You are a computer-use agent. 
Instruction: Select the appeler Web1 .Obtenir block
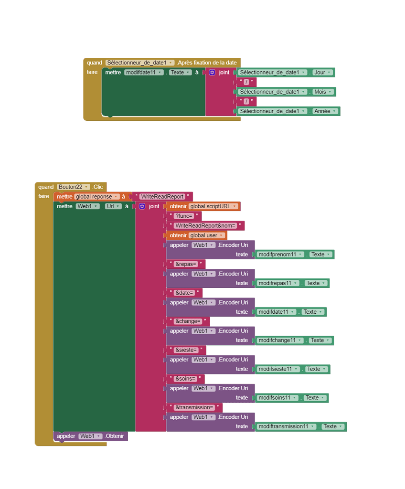coord(90,436)
